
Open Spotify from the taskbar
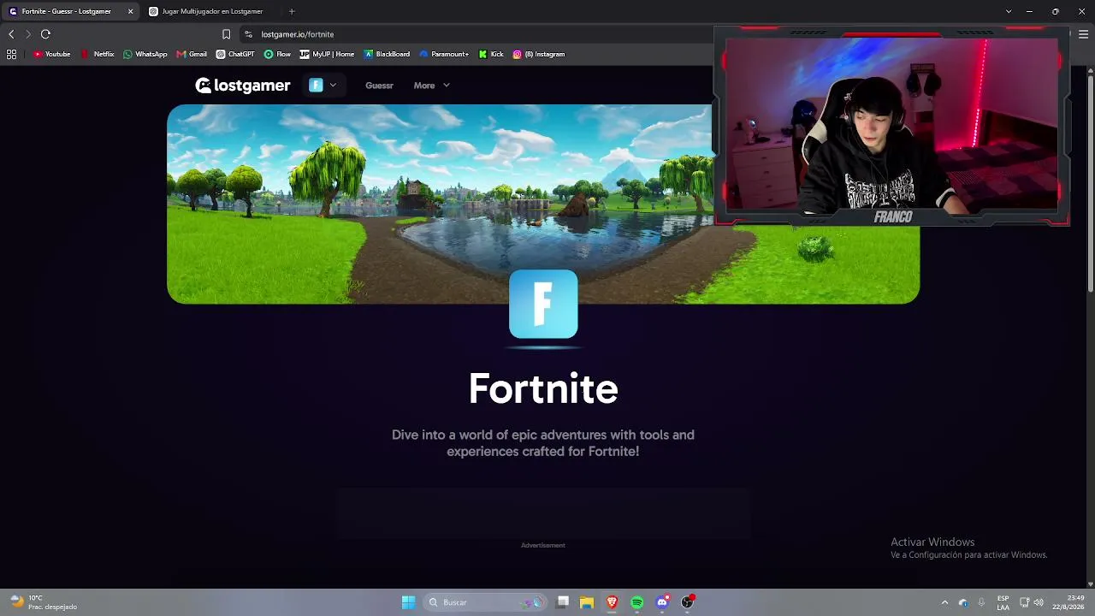coord(637,602)
